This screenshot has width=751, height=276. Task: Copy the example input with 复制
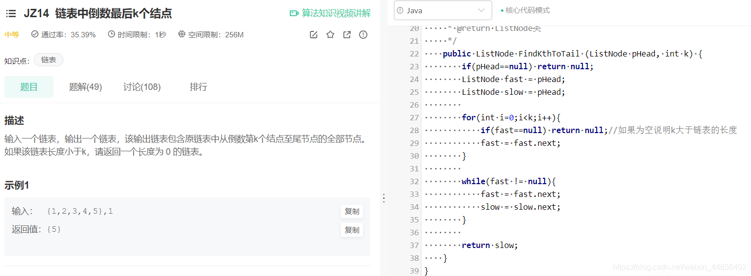pyautogui.click(x=352, y=212)
